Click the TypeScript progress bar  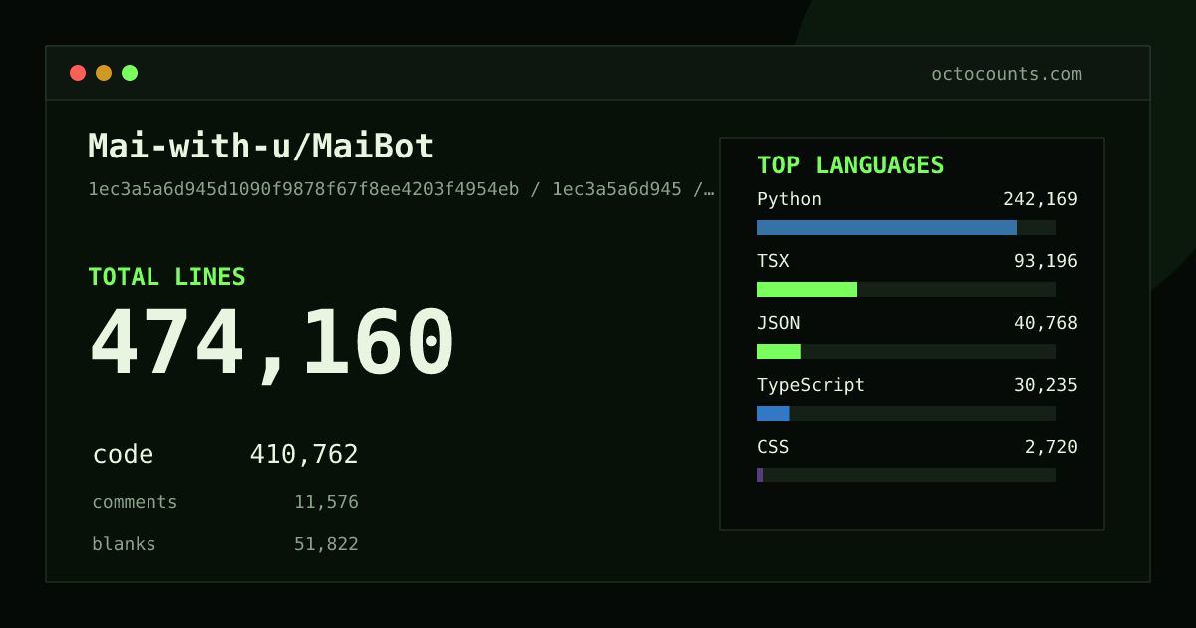pos(907,413)
